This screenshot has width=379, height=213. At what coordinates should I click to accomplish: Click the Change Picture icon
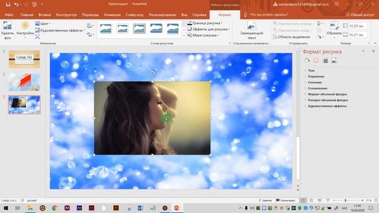point(90,25)
